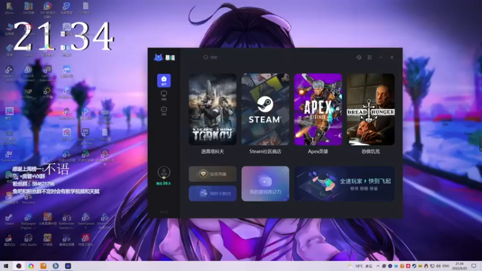This screenshot has width=482, height=271.
Task: Open the customer service headset icon
Action: point(358,57)
